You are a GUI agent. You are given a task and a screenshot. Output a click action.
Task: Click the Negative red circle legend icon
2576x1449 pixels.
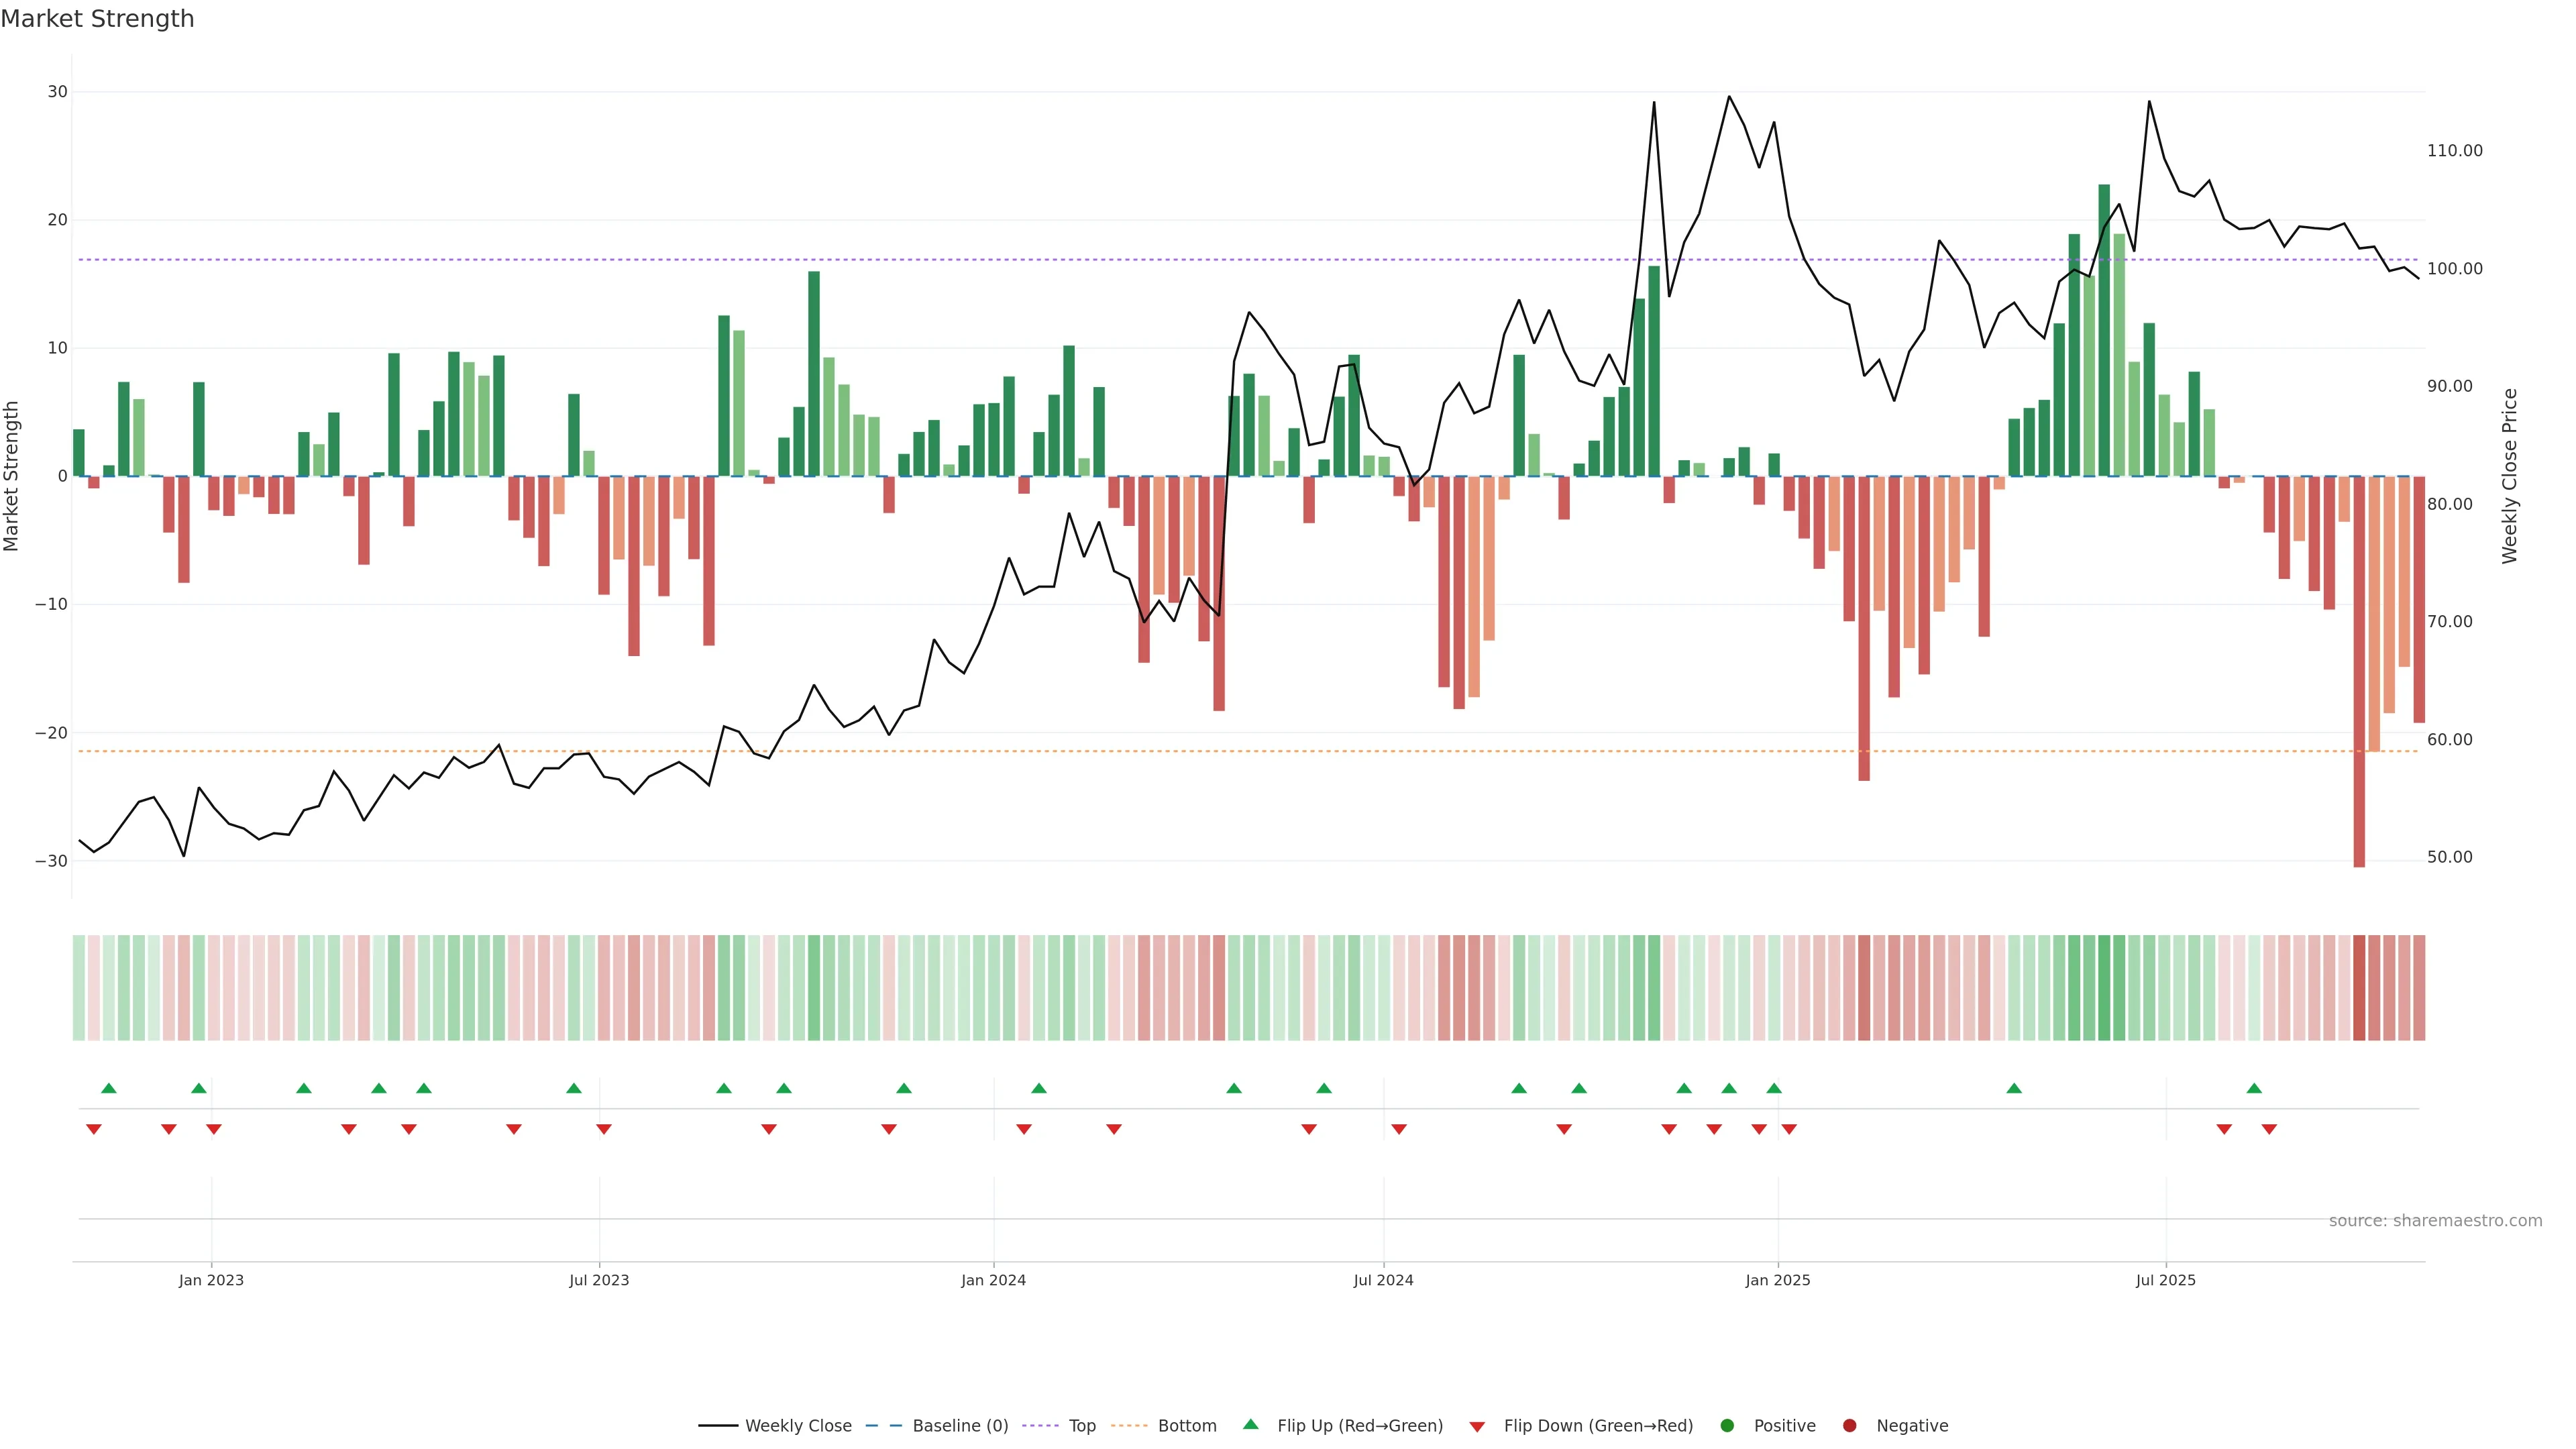click(1849, 1426)
